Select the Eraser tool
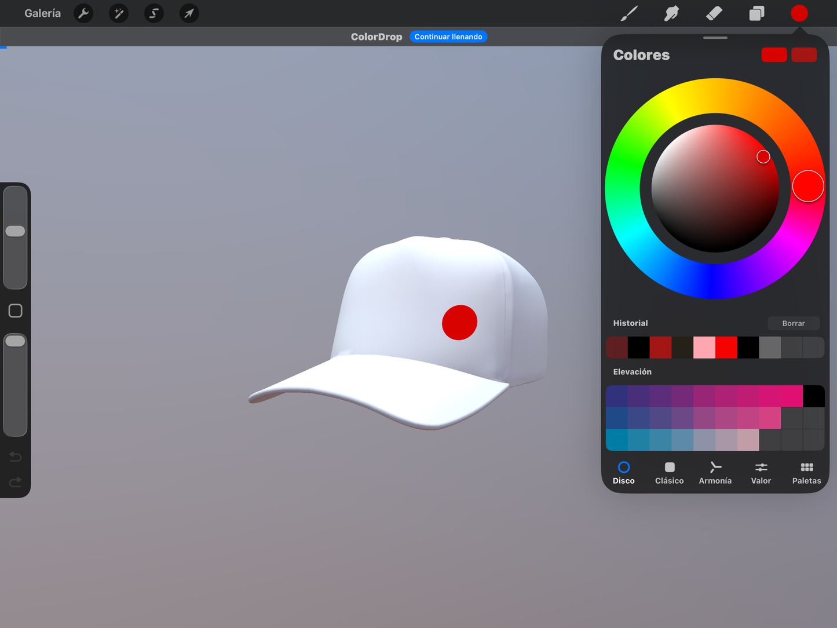The height and width of the screenshot is (628, 837). (714, 13)
